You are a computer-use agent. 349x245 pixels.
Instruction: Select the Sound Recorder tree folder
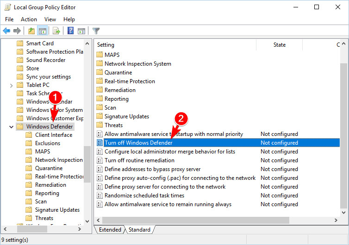(x=46, y=60)
